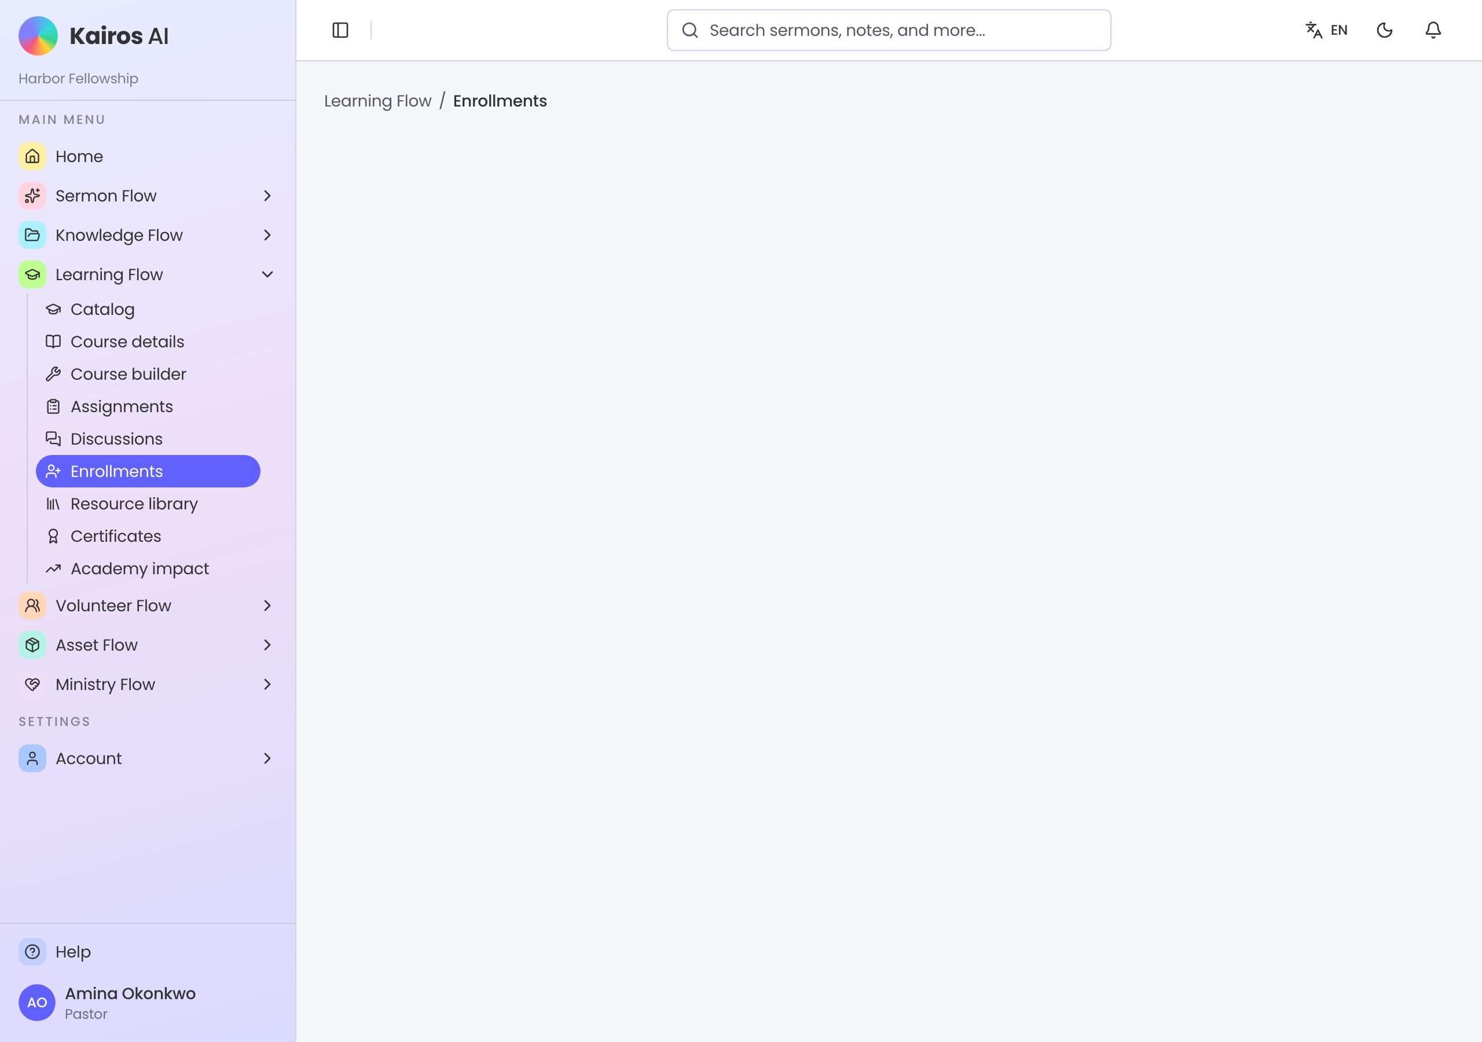The width and height of the screenshot is (1482, 1042).
Task: Click Learning Flow breadcrumb link
Action: [377, 101]
